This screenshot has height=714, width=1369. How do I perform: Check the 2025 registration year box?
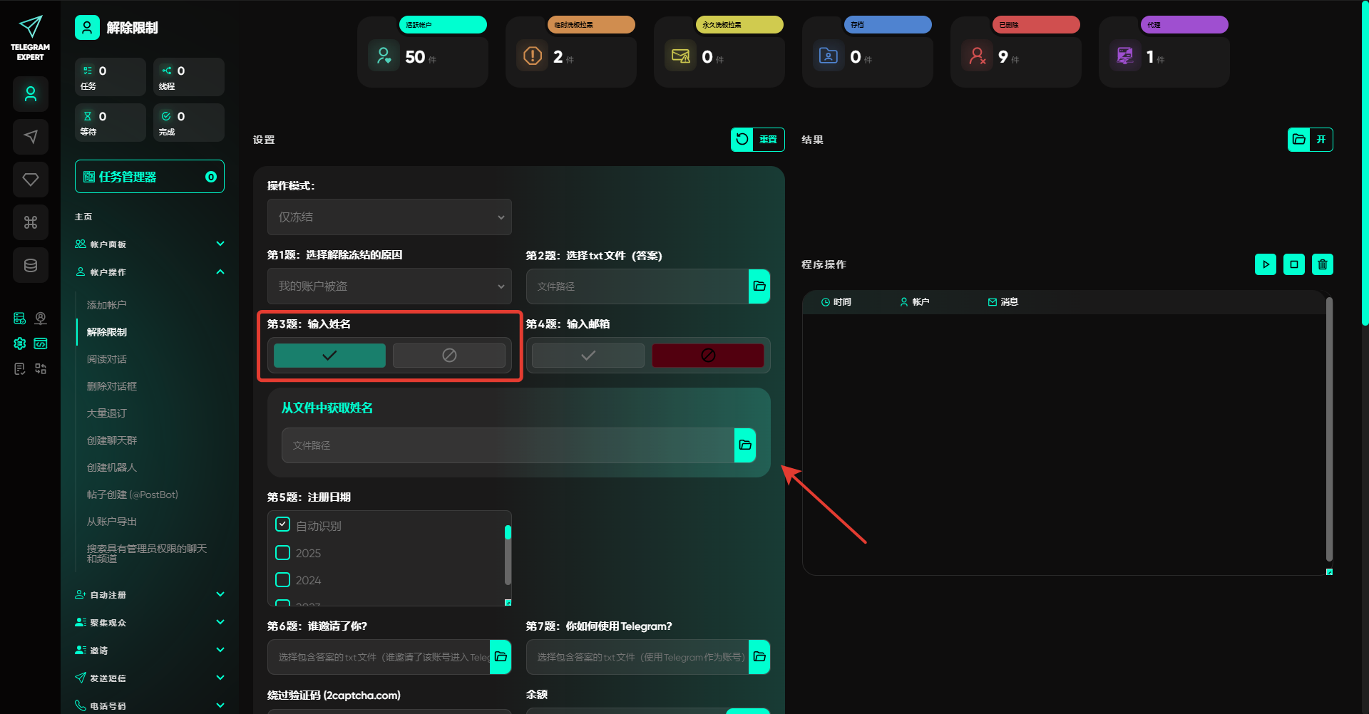pos(282,553)
